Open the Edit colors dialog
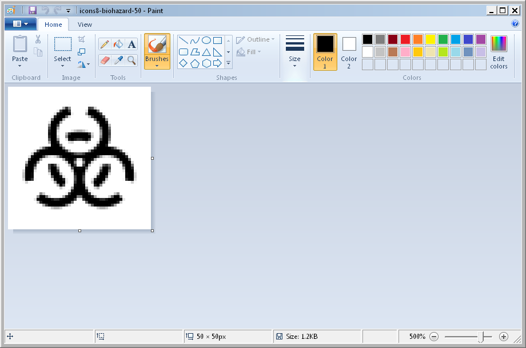Image resolution: width=526 pixels, height=348 pixels. (498, 51)
